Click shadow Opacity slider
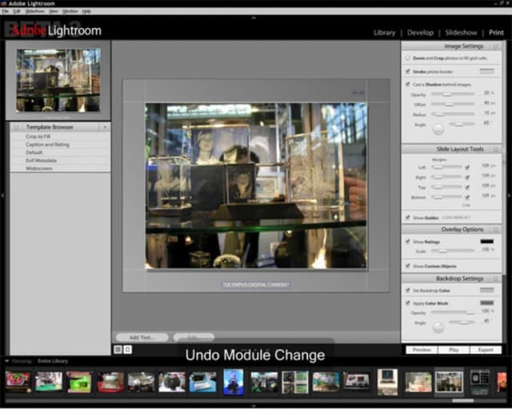The image size is (512, 409). [x=453, y=94]
